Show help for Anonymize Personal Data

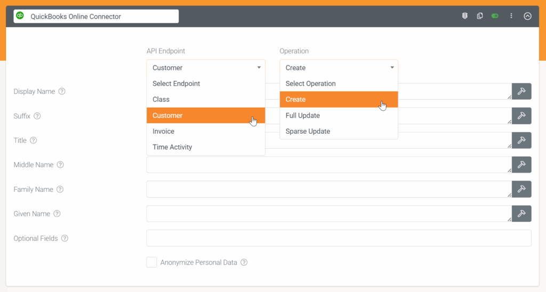click(244, 262)
